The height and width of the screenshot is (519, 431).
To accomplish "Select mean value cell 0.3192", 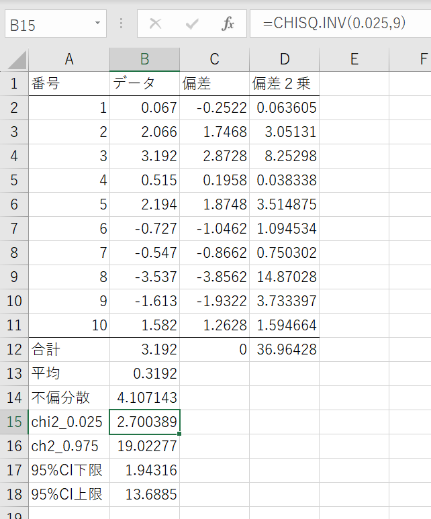I will click(144, 374).
